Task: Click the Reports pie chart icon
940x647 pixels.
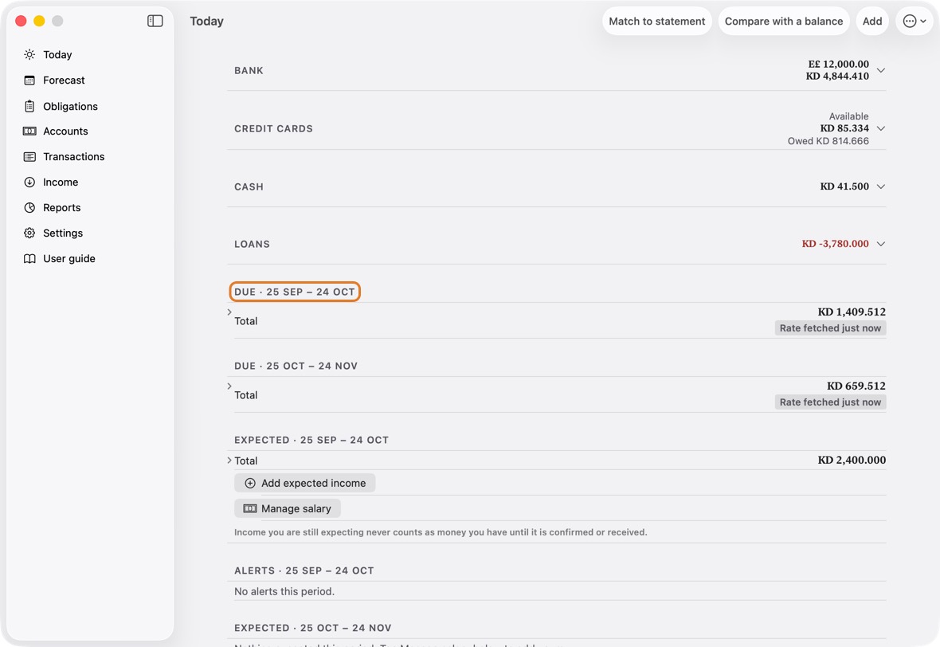Action: pyautogui.click(x=29, y=207)
